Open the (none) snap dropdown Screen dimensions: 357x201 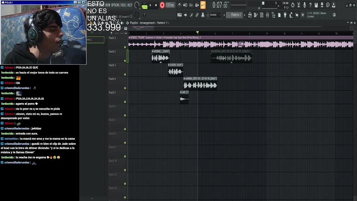[x=215, y=15]
